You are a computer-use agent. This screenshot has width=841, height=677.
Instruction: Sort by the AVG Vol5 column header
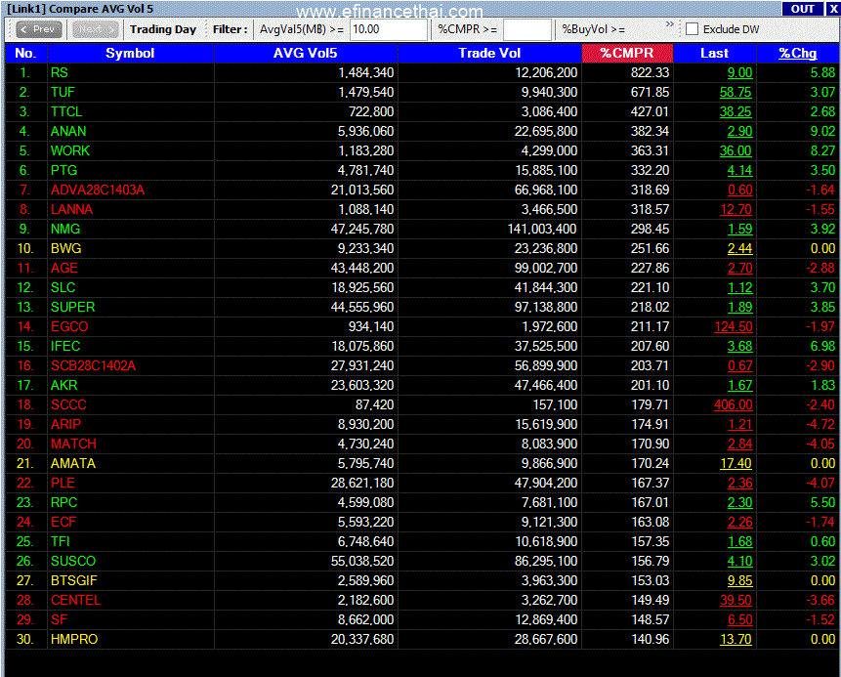(x=306, y=53)
